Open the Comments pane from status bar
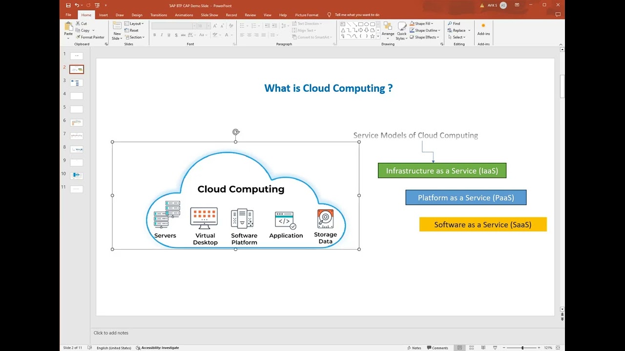625x351 pixels. coord(437,348)
